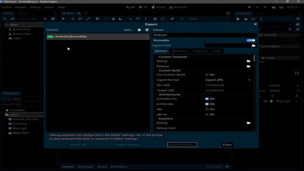Image resolution: width=304 pixels, height=171 pixels.
Task: Click the export Name input field
Action: coord(205,35)
